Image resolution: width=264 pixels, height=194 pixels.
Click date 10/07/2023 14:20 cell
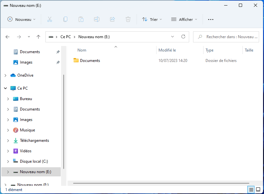(x=173, y=61)
